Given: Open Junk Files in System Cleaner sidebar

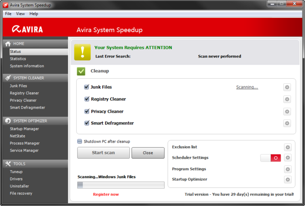Looking at the screenshot, I should tap(18, 86).
